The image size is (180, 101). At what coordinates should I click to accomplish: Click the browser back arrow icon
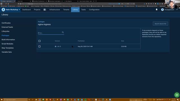point(1,4)
